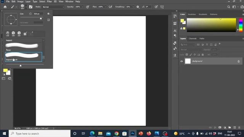The width and height of the screenshot is (244, 137).
Task: Adjust brush thumbnail size slider
Action: click(x=21, y=65)
